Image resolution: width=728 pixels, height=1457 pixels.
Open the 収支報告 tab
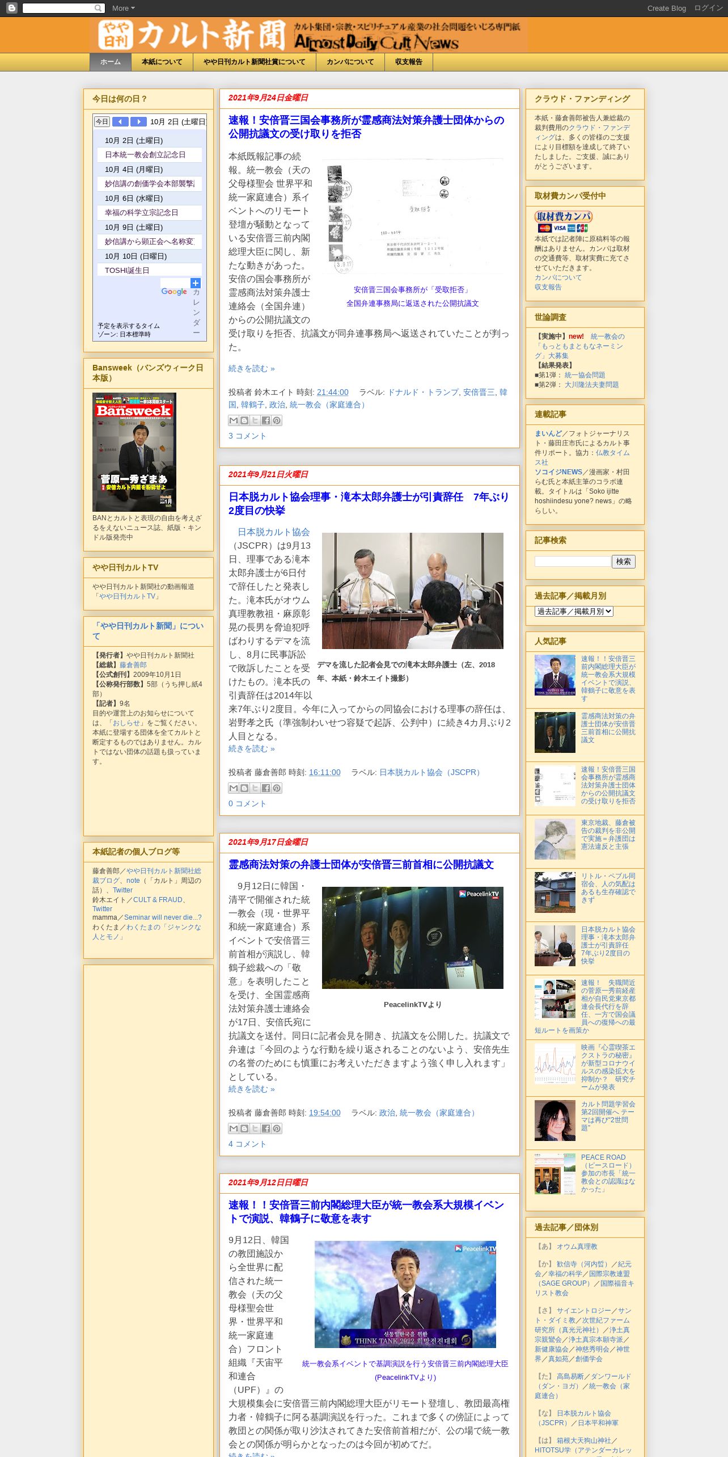tap(409, 62)
